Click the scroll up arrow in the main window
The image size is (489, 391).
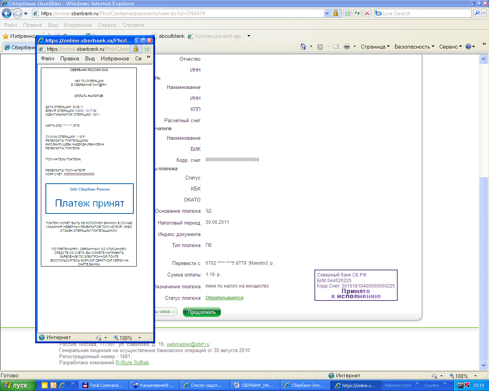click(x=483, y=59)
